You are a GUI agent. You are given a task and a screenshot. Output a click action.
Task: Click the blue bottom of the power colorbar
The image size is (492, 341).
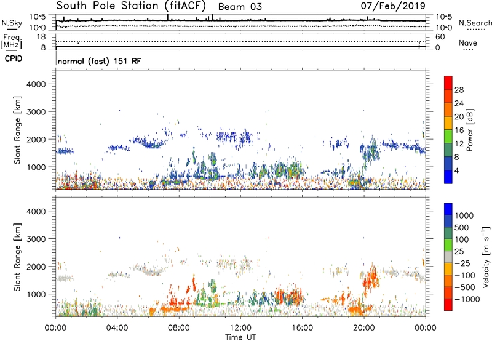448,177
